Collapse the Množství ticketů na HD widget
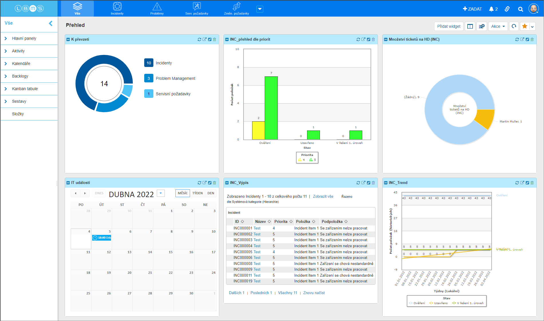This screenshot has width=544, height=321. point(386,39)
